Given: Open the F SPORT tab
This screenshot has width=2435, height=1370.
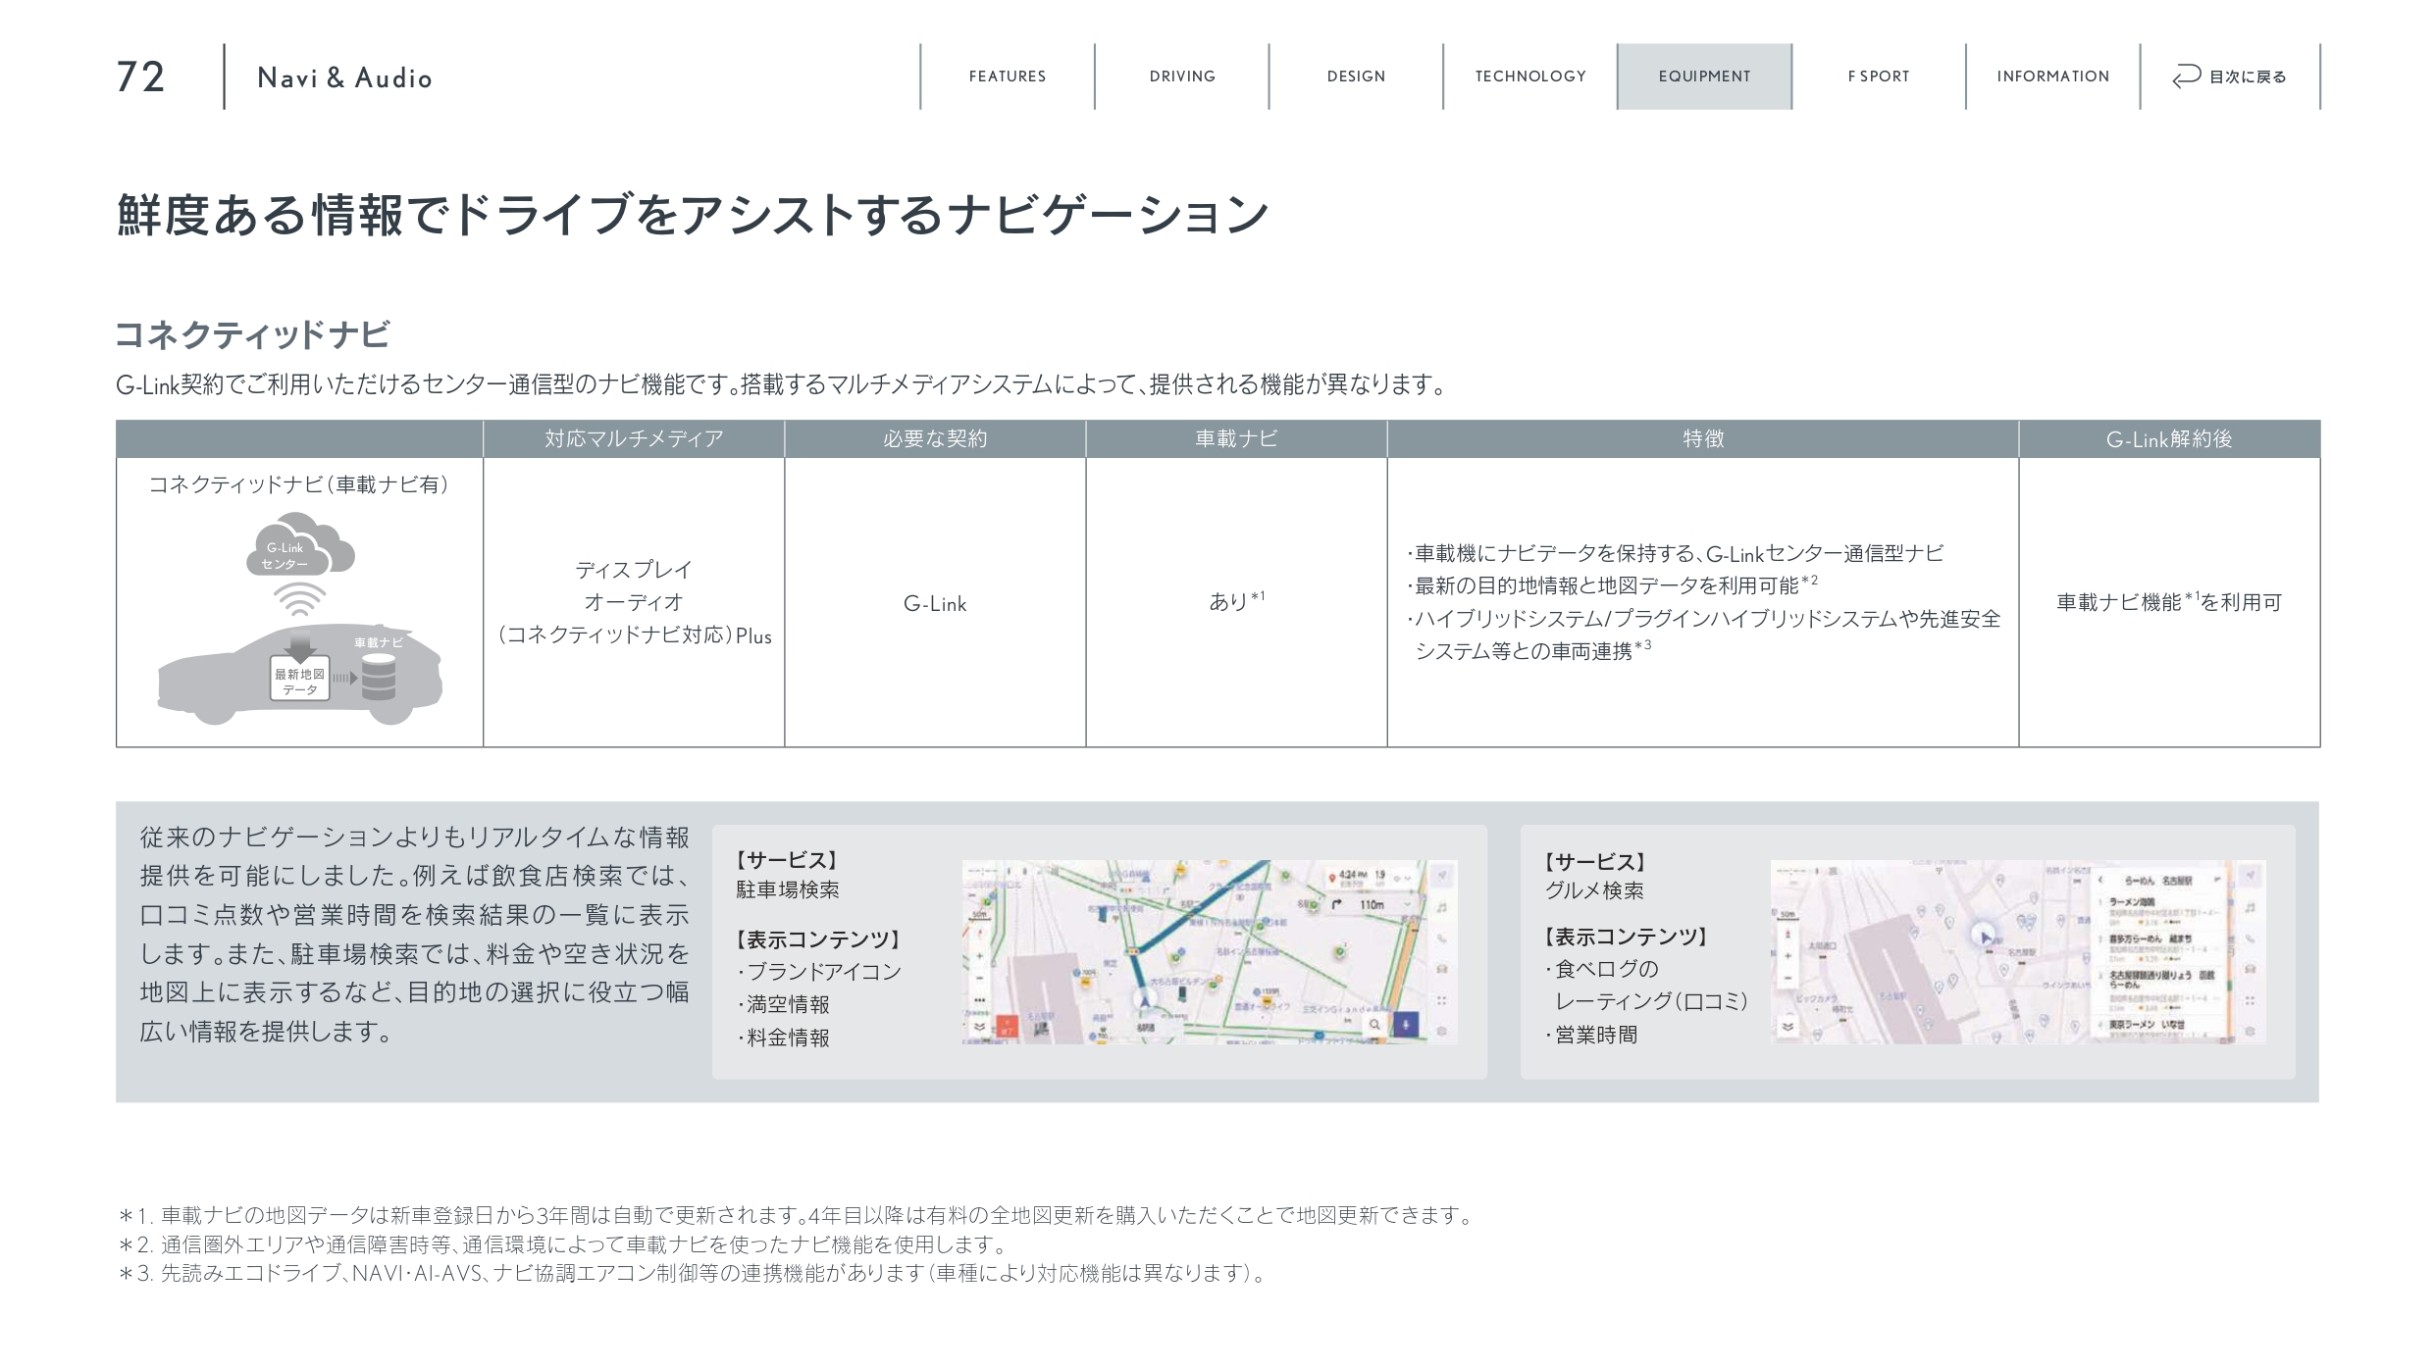Looking at the screenshot, I should [x=1878, y=76].
